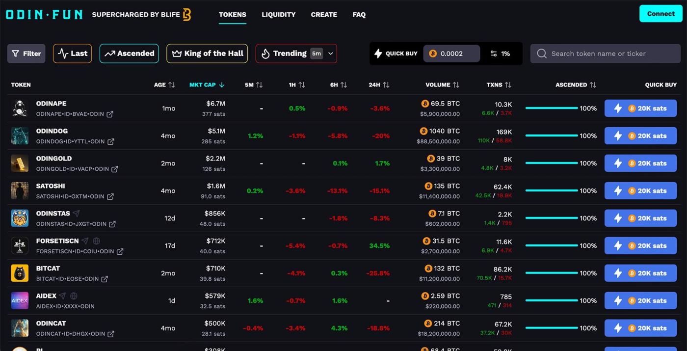
Task: Expand the Trending 5m timeframe dropdown
Action: (330, 54)
